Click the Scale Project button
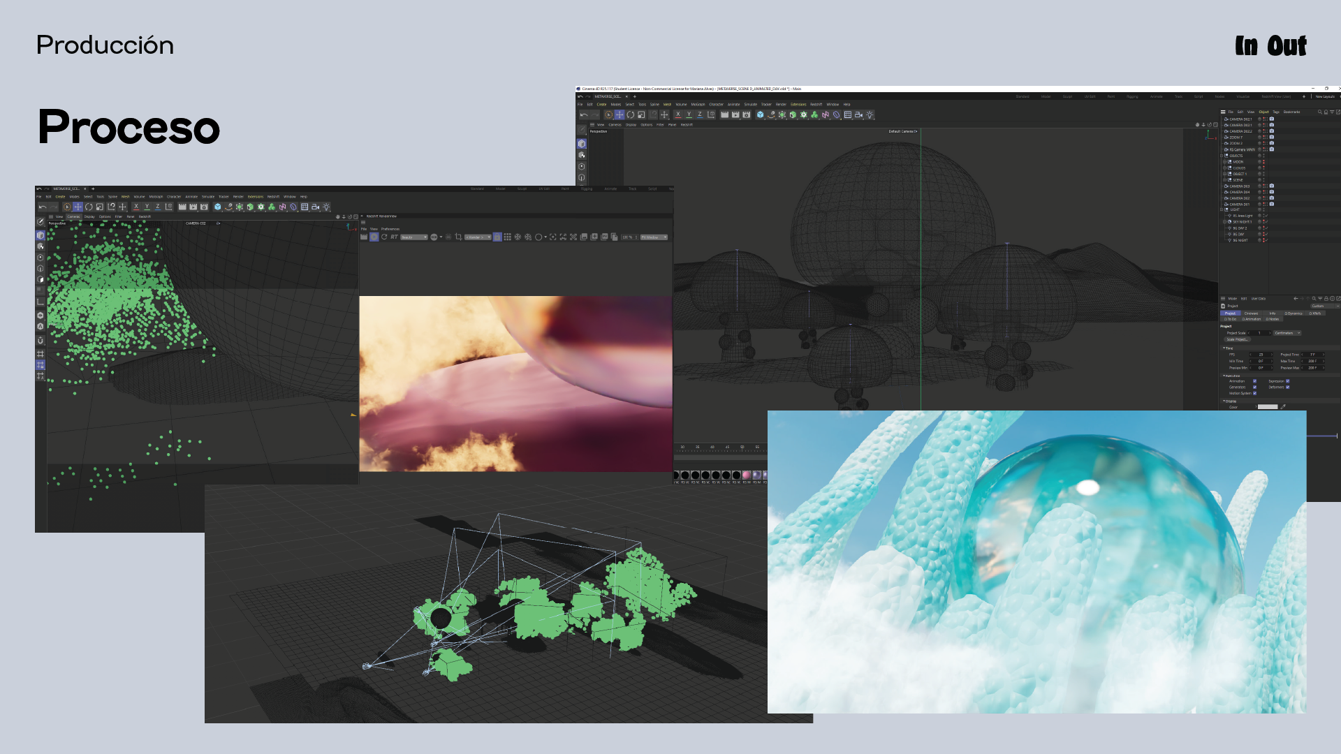This screenshot has height=754, width=1341. click(x=1236, y=339)
